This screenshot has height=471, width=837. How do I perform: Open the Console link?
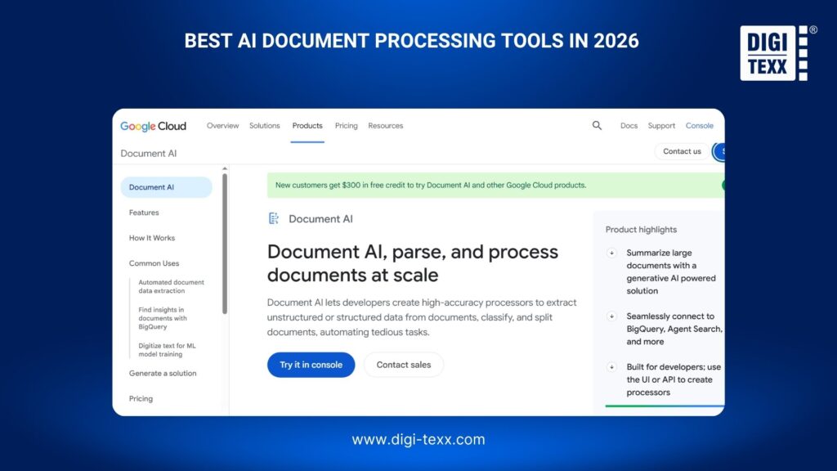700,125
